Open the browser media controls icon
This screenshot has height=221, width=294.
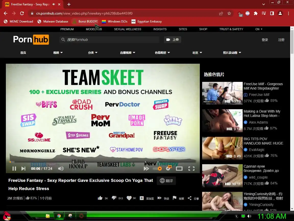point(264,13)
